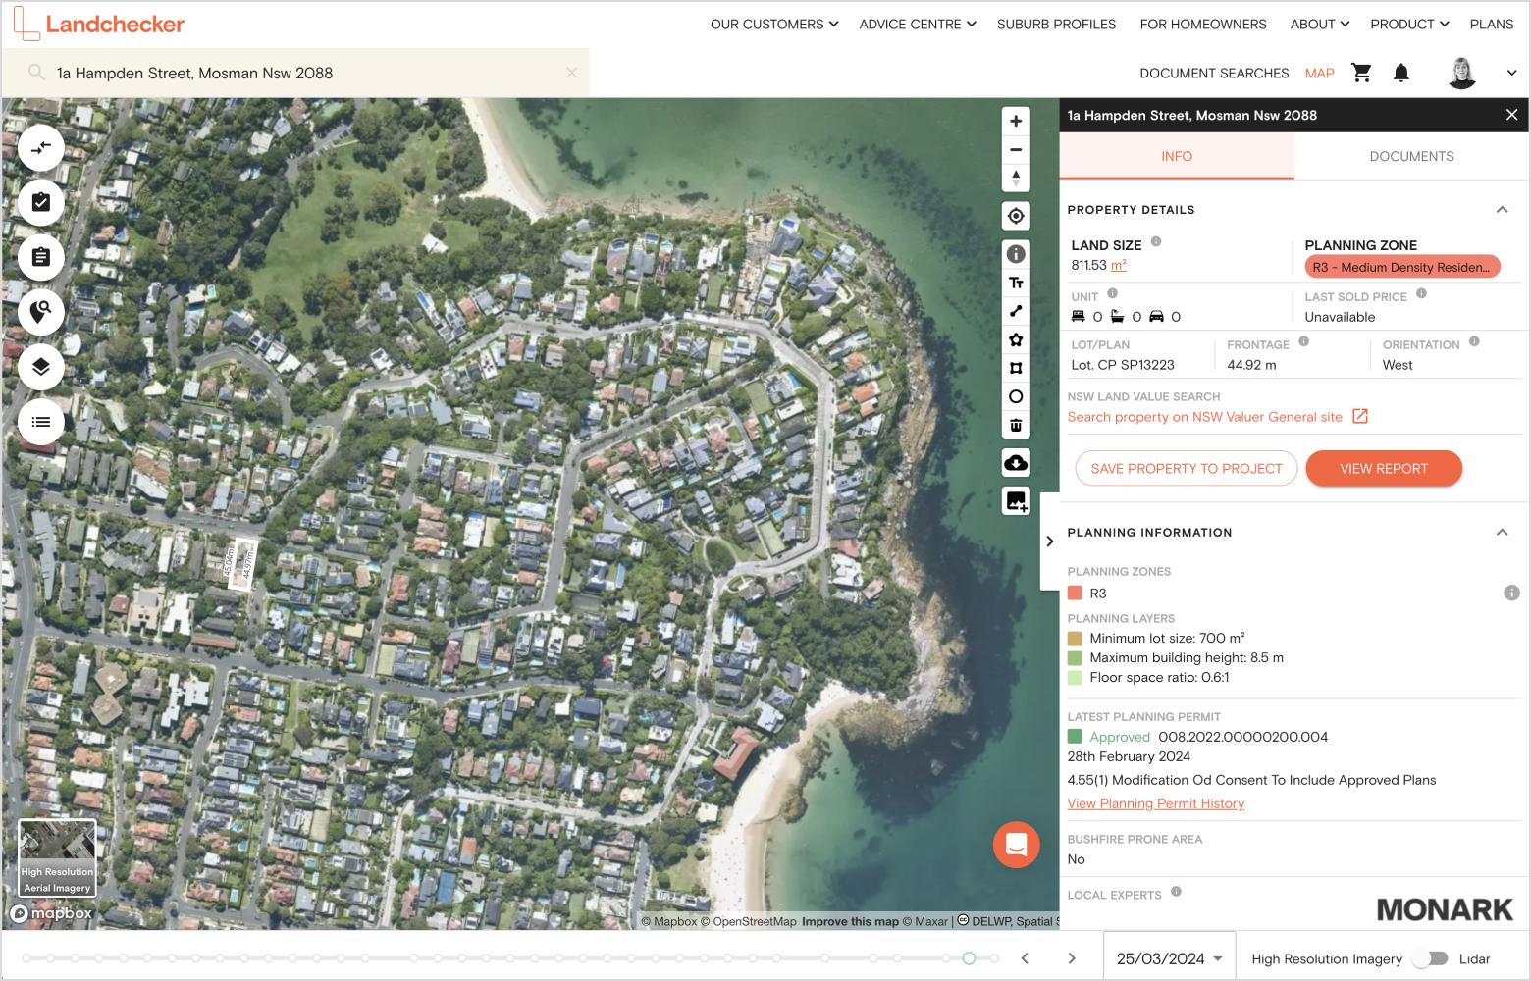Screen dimensions: 1531x981
Task: Select the line drawing tool
Action: coord(1016,311)
